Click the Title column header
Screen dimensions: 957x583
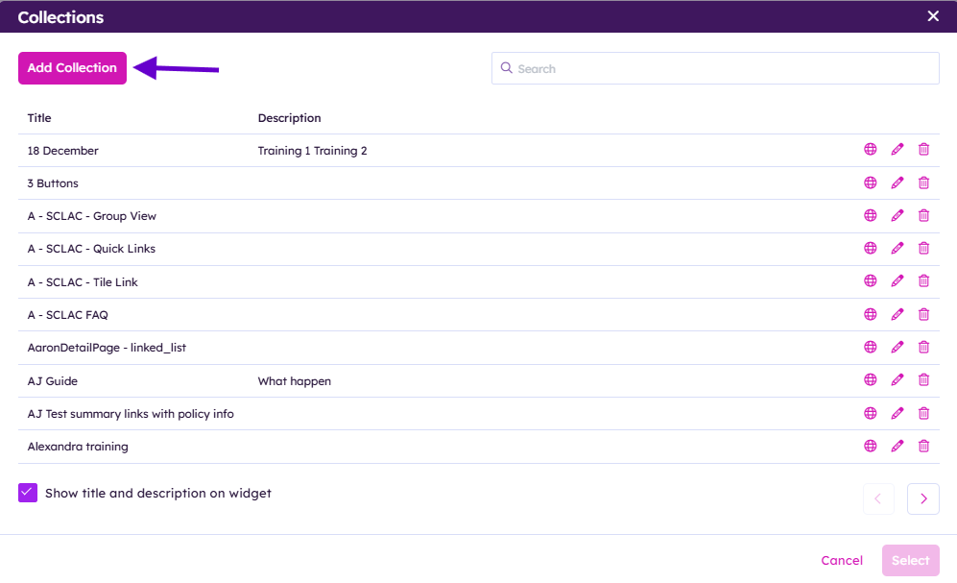pos(39,118)
